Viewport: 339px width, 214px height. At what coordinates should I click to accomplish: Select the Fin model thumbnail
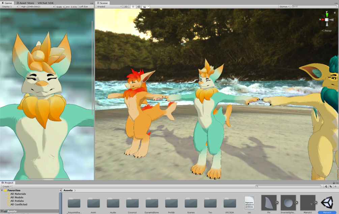[x=269, y=203]
